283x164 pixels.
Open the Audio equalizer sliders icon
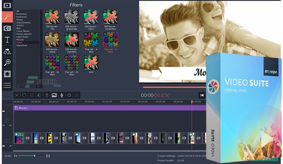pos(77,95)
